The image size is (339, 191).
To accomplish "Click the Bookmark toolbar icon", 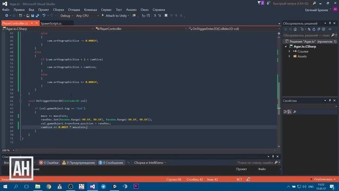I will click(166, 15).
